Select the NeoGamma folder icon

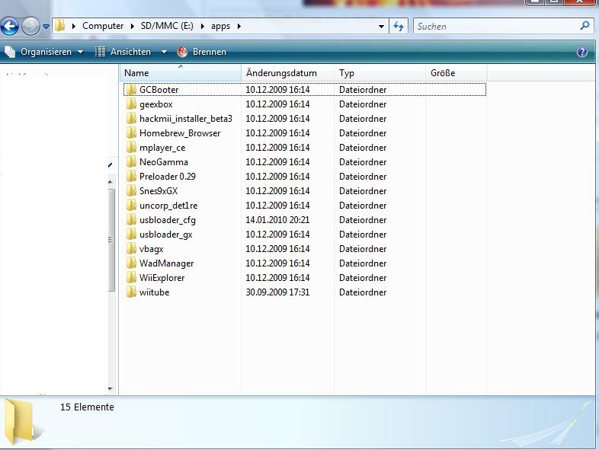point(131,162)
